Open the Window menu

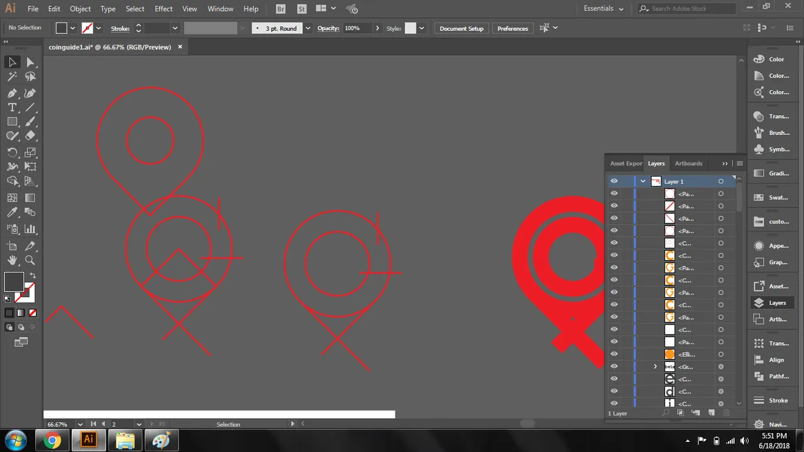click(220, 9)
